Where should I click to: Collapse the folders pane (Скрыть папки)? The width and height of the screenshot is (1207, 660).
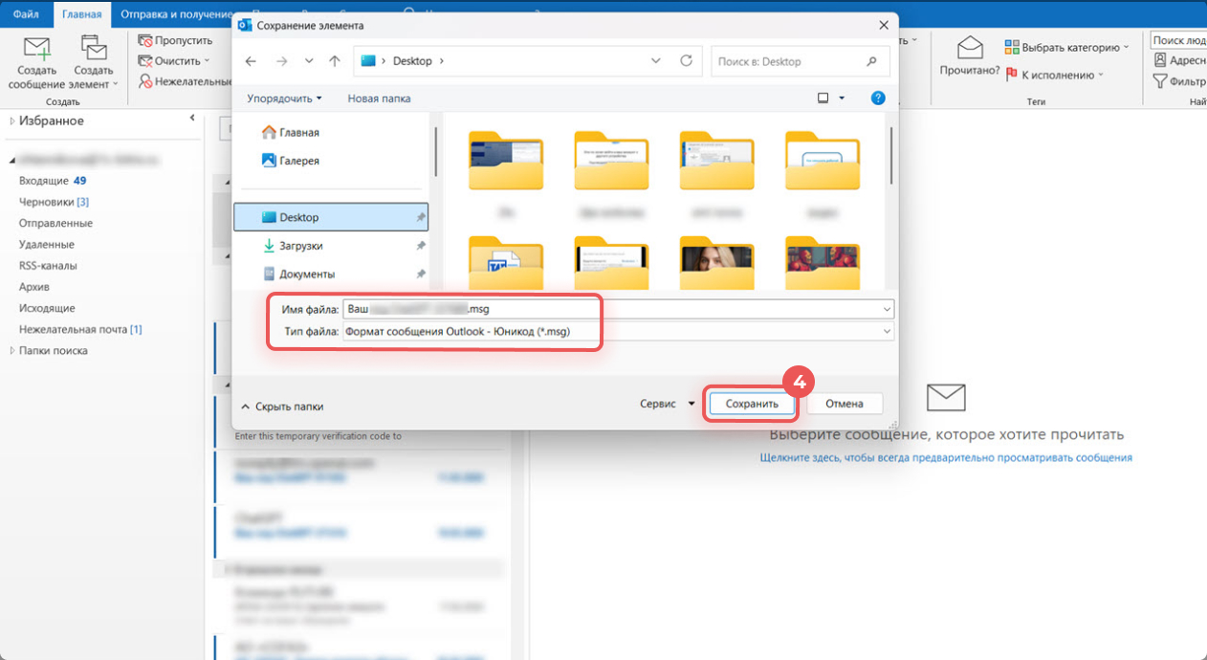click(x=282, y=407)
